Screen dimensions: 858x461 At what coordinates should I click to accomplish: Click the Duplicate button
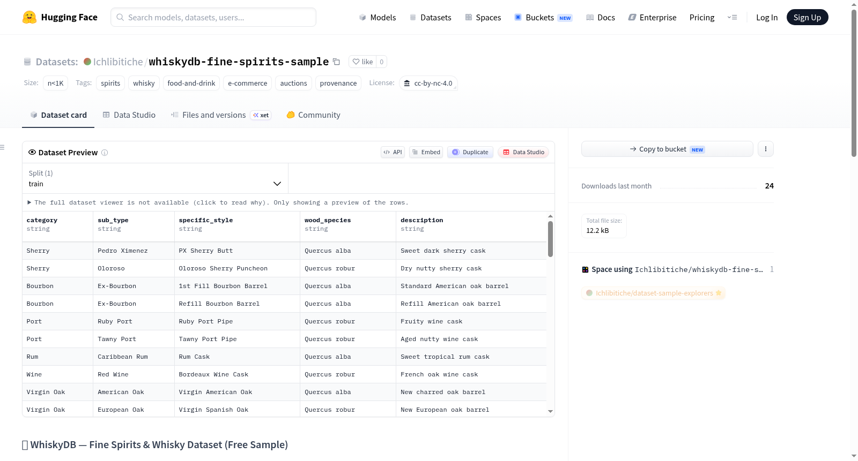click(470, 152)
